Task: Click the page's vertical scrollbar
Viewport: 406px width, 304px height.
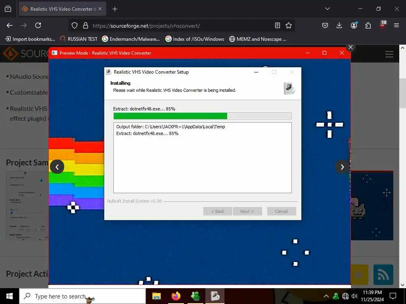Action: click(402, 167)
